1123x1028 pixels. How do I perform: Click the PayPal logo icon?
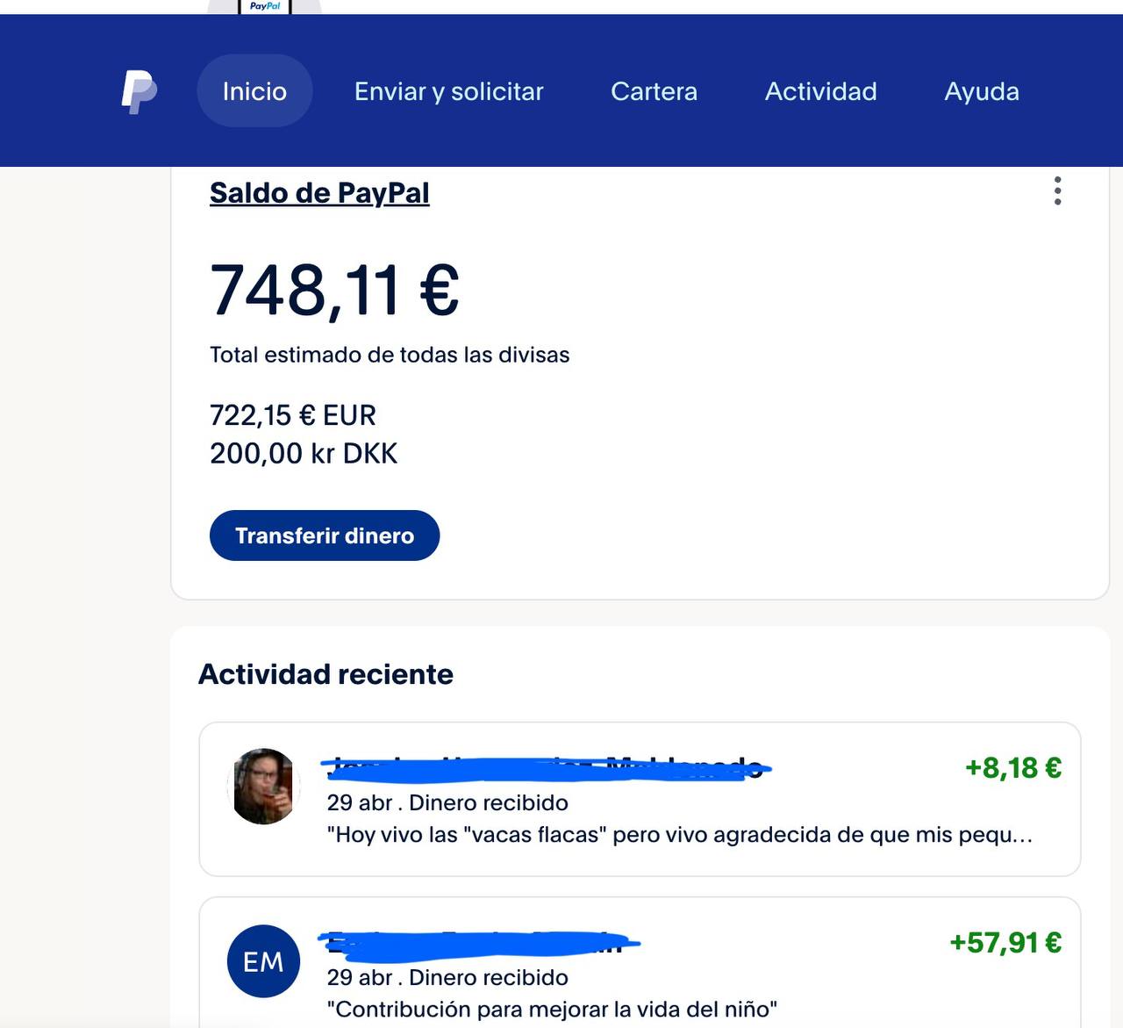[139, 91]
